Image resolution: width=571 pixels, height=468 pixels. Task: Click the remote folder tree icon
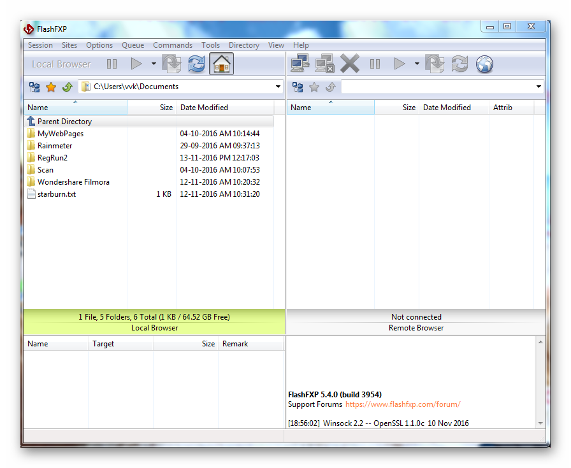click(298, 87)
